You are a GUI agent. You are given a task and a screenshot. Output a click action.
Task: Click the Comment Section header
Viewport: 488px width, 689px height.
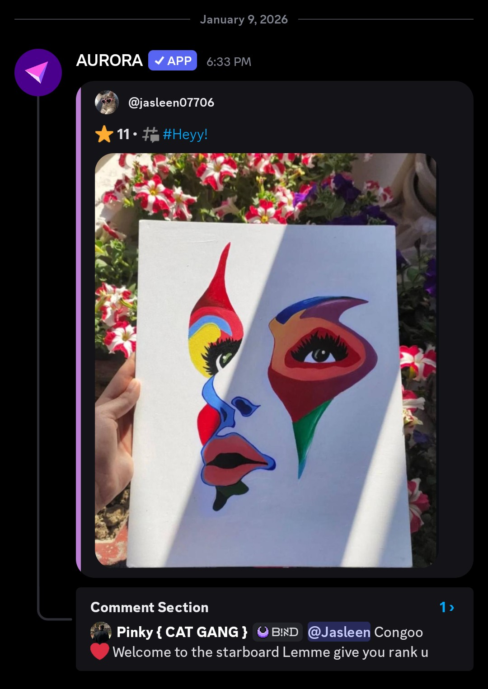point(149,607)
